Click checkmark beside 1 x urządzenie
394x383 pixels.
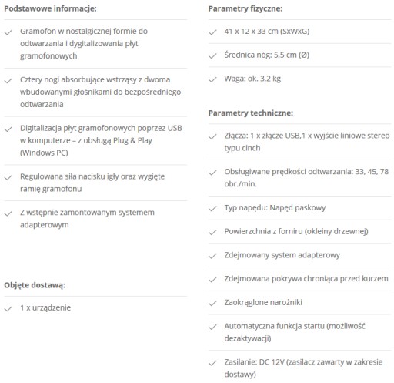pos(8,309)
